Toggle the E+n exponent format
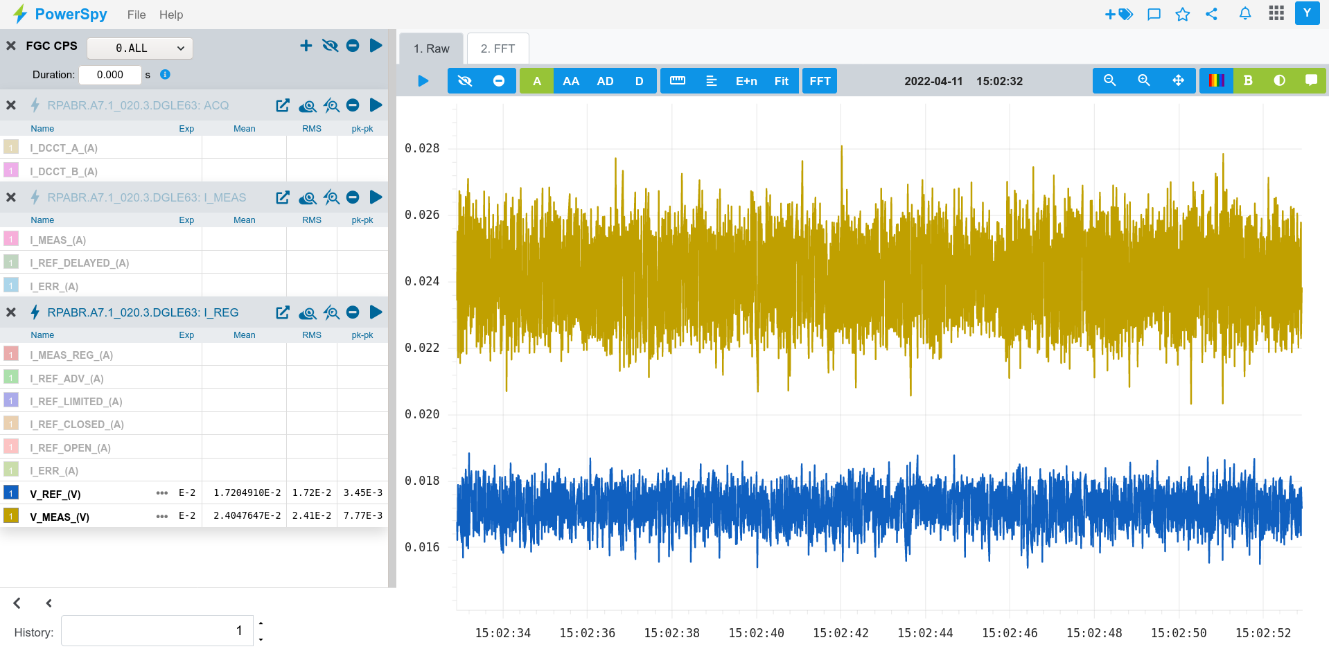Image resolution: width=1329 pixels, height=649 pixels. click(746, 81)
